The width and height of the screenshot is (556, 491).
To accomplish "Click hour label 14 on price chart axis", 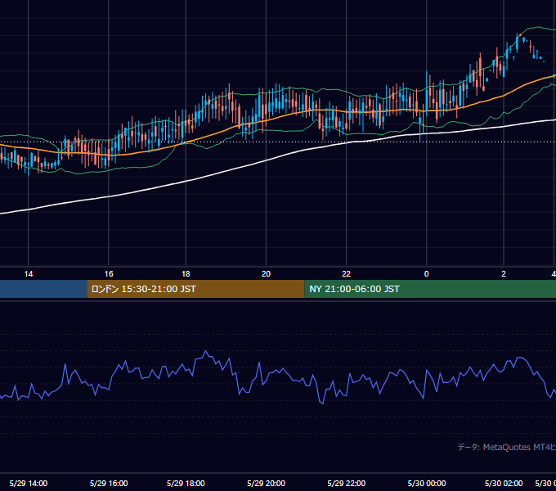I will tap(29, 274).
